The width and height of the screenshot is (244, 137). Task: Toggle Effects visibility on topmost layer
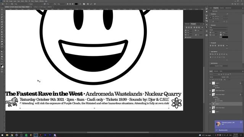click(x=214, y=86)
